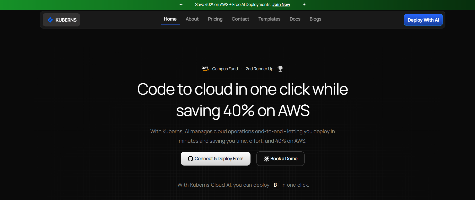
Task: Click the Kuberns diamond logo icon
Action: point(50,20)
